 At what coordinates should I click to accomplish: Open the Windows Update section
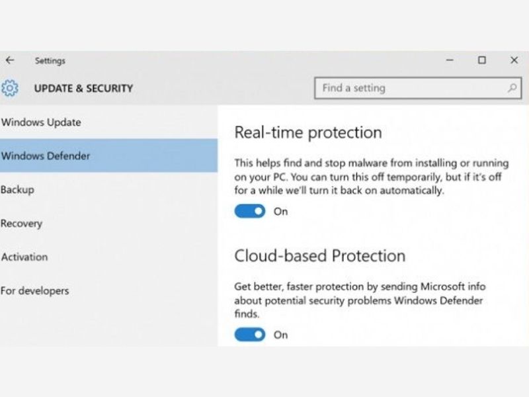pyautogui.click(x=41, y=122)
